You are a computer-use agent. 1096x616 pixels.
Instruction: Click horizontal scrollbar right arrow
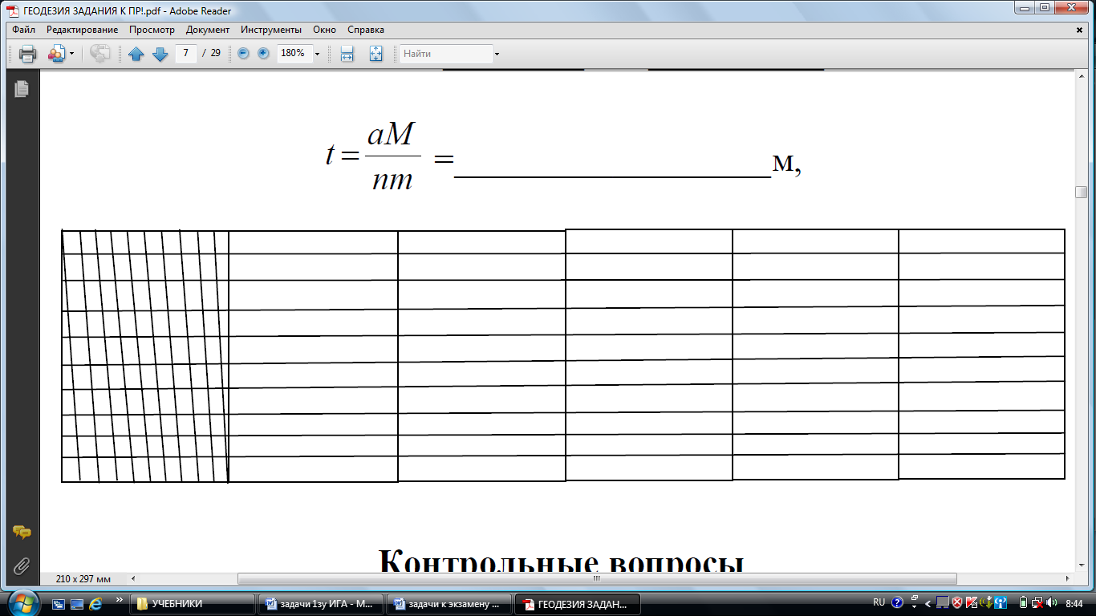[1070, 578]
